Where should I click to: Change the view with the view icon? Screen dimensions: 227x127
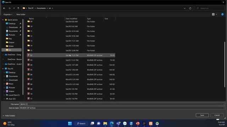click(213, 14)
